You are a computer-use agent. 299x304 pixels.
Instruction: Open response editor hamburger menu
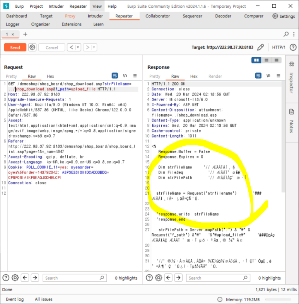[278, 76]
